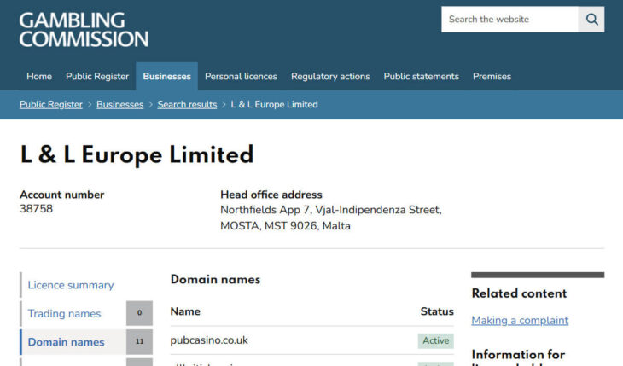The image size is (623, 366).
Task: Open the Premises nav item
Action: pyautogui.click(x=492, y=76)
